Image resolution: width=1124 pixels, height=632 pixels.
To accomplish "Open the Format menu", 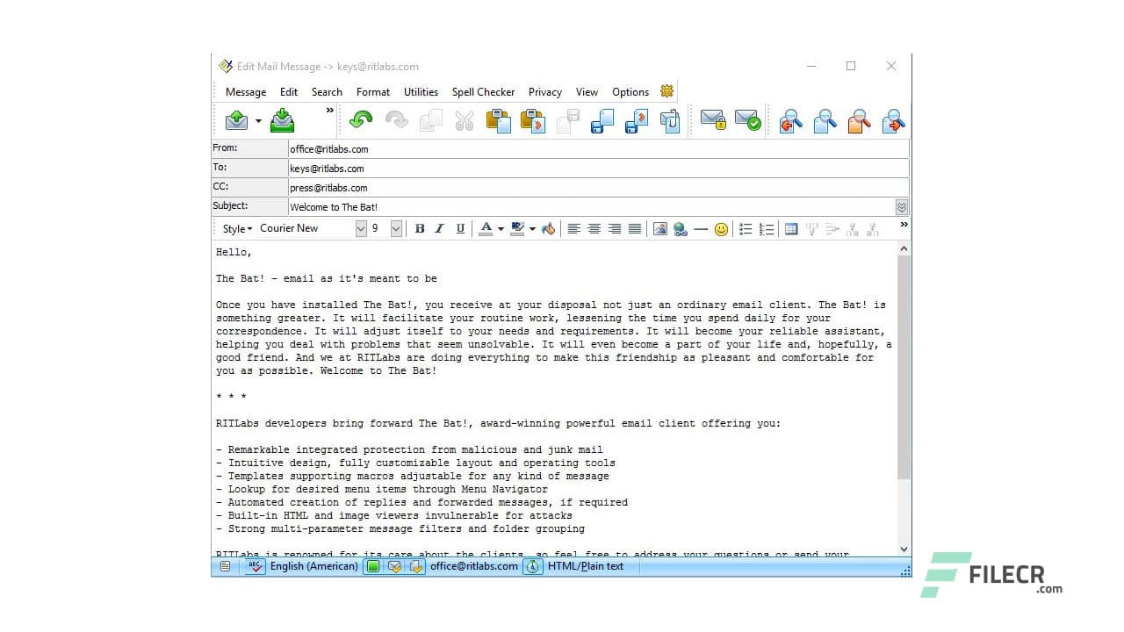I will [373, 91].
